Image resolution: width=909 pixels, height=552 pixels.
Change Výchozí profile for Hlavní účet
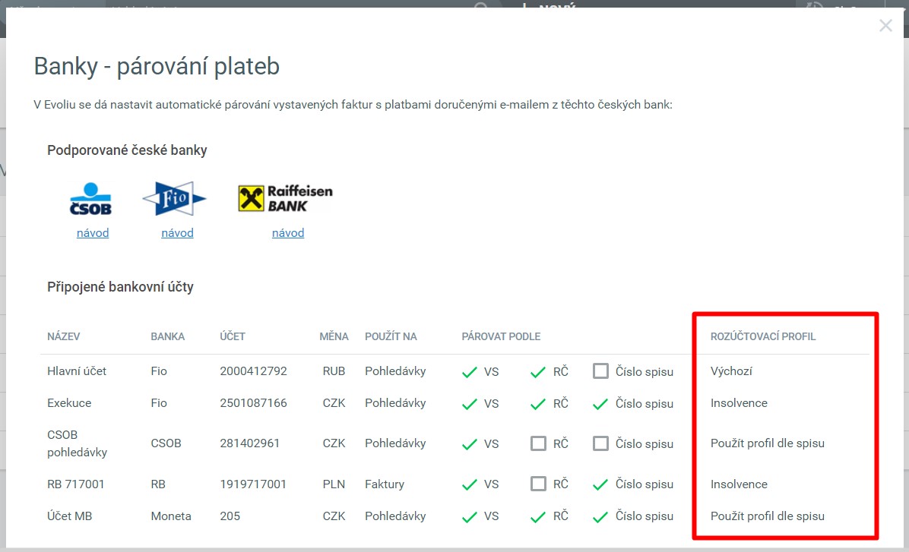(x=731, y=371)
